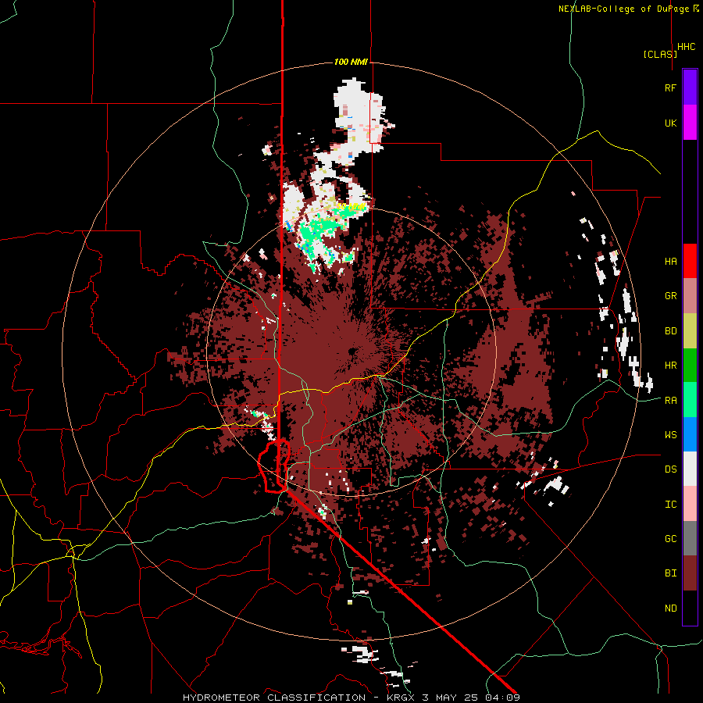
Task: Click the RA legend label
Action: click(x=670, y=400)
